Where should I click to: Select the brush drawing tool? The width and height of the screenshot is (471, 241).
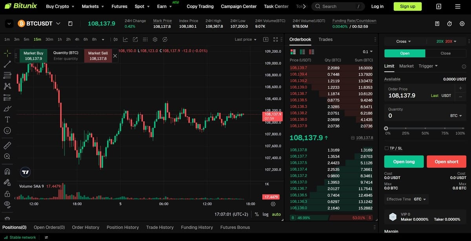[x=7, y=108]
